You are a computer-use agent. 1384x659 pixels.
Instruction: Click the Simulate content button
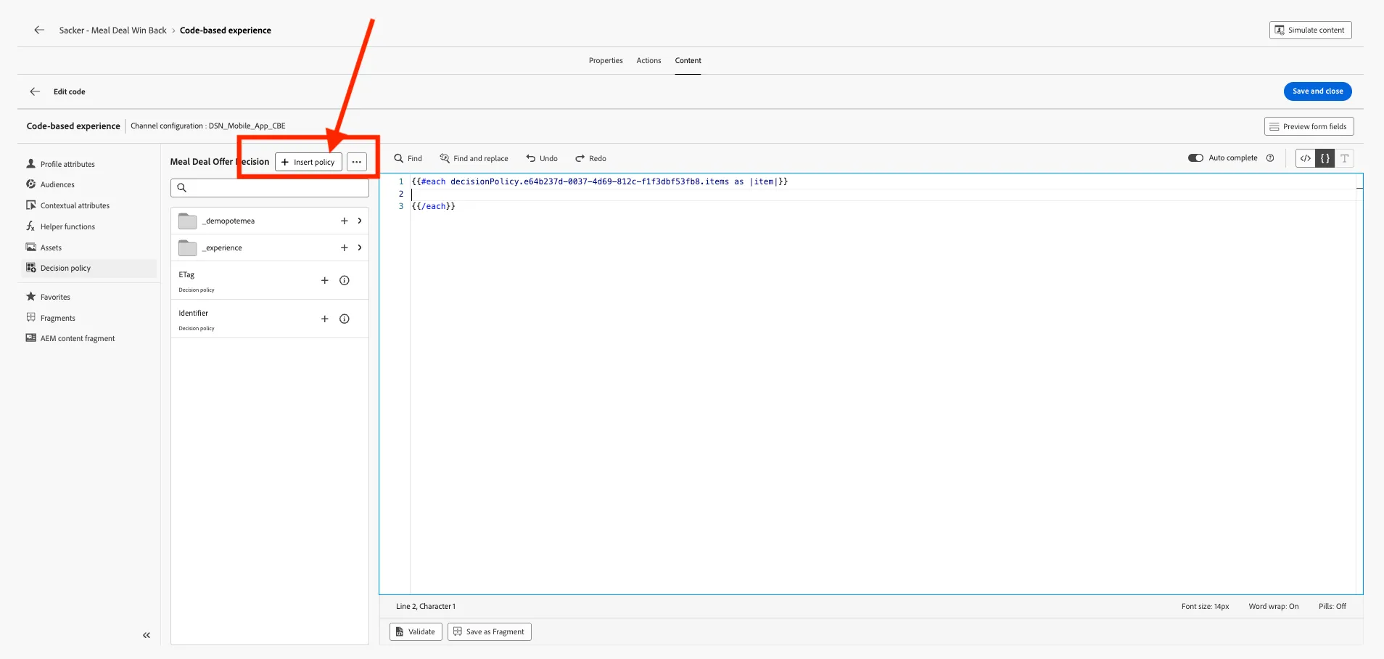point(1310,30)
